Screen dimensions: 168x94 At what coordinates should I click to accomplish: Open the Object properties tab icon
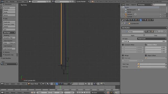(136, 20)
